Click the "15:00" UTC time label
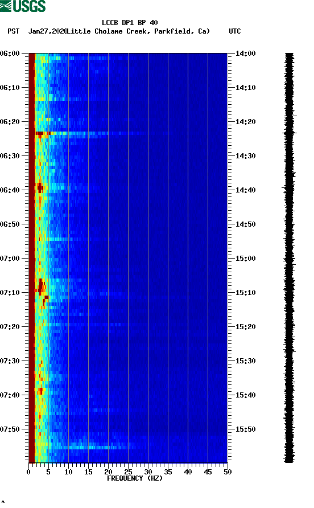 [245, 259]
